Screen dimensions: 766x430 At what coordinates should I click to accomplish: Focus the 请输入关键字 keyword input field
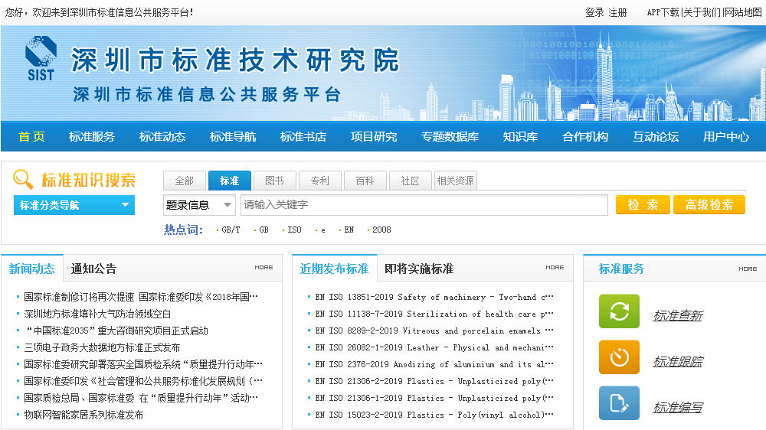point(424,205)
